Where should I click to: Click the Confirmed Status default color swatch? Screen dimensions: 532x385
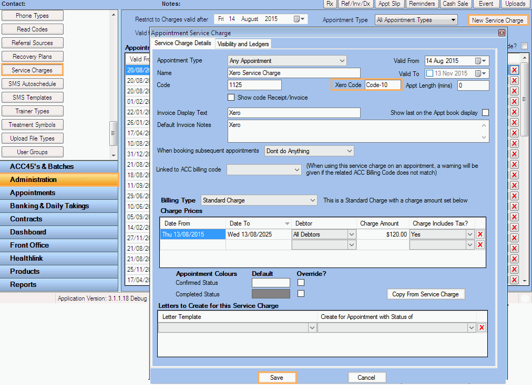[270, 283]
